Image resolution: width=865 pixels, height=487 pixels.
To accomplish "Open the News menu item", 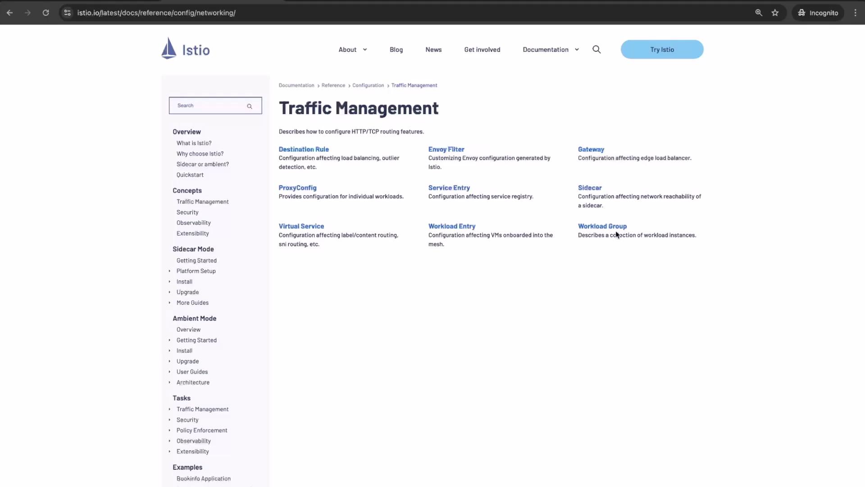I will (433, 50).
